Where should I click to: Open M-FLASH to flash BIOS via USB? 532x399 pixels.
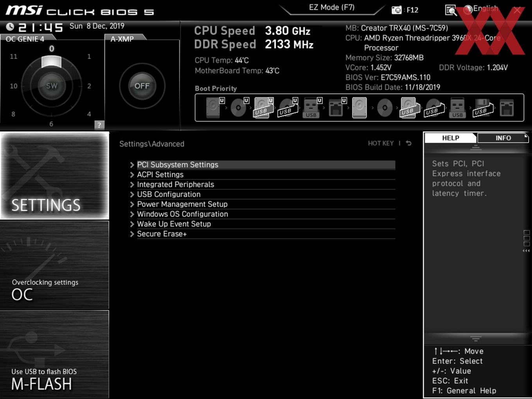tap(55, 354)
